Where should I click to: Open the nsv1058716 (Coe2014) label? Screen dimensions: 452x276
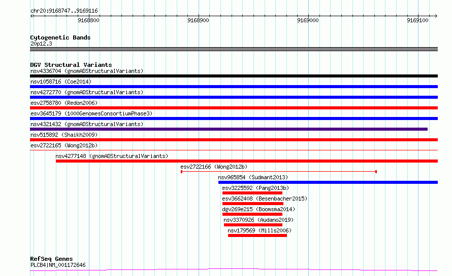click(x=61, y=82)
